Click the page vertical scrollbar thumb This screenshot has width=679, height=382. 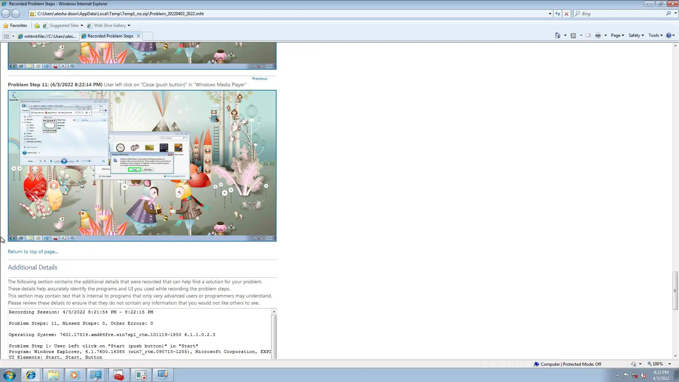pos(675,290)
